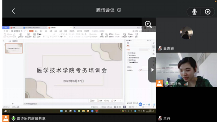Image resolution: width=217 pixels, height=122 pixels.
Task: Zoom in with status bar plus button
Action: [x=153, y=107]
